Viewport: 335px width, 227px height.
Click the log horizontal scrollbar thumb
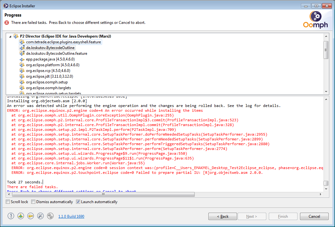[103, 194]
